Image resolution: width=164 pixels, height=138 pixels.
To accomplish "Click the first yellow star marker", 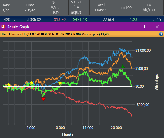I will [x=9, y=85].
